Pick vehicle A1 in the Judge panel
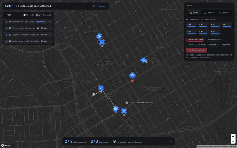Viewport: 237px width, 148px height. 191,25
